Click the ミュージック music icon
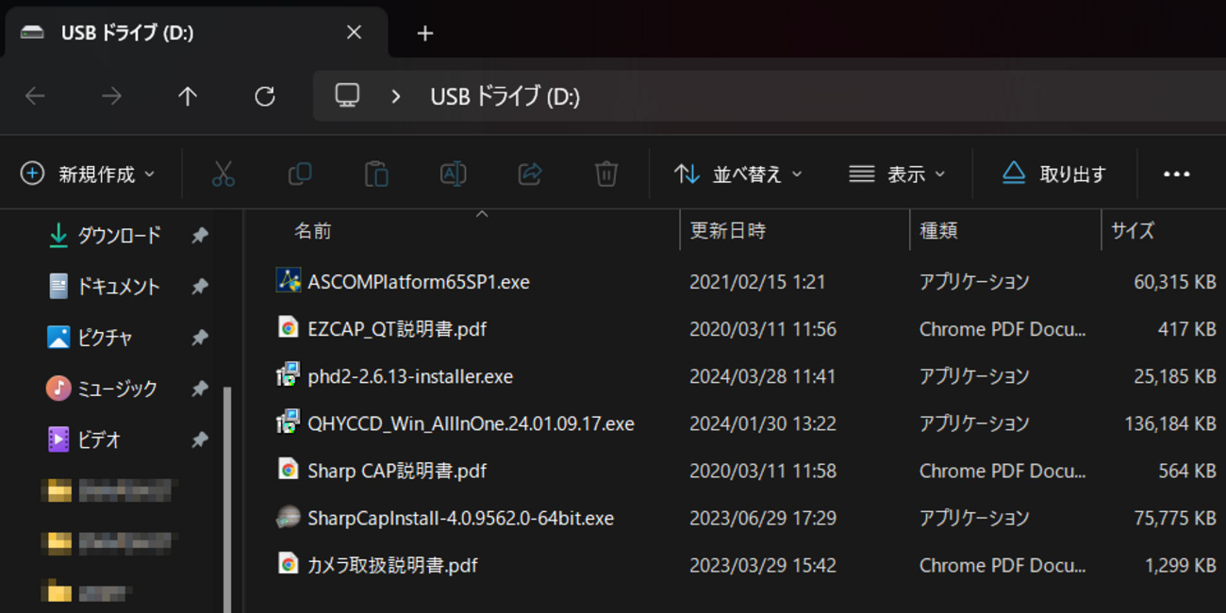The image size is (1226, 613). tap(58, 388)
